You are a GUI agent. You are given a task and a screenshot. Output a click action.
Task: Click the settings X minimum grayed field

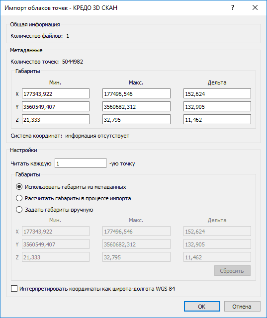click(56, 231)
